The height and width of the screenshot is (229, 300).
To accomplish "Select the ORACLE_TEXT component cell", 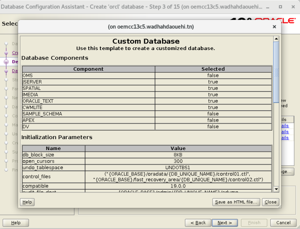I will [89, 101].
